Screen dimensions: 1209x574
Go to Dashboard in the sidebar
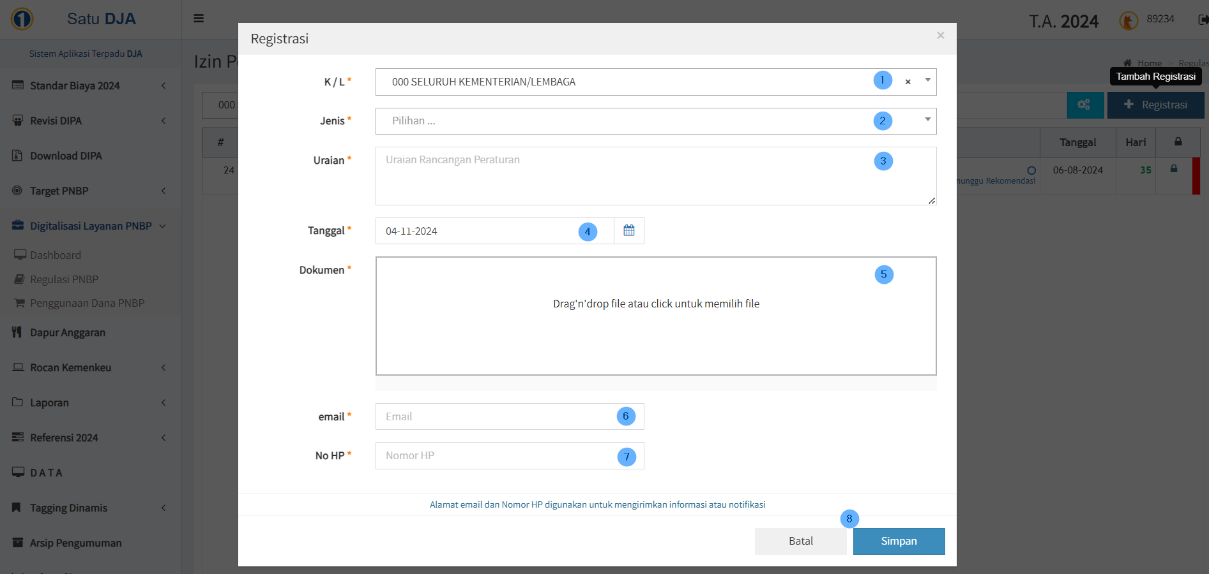(x=56, y=255)
